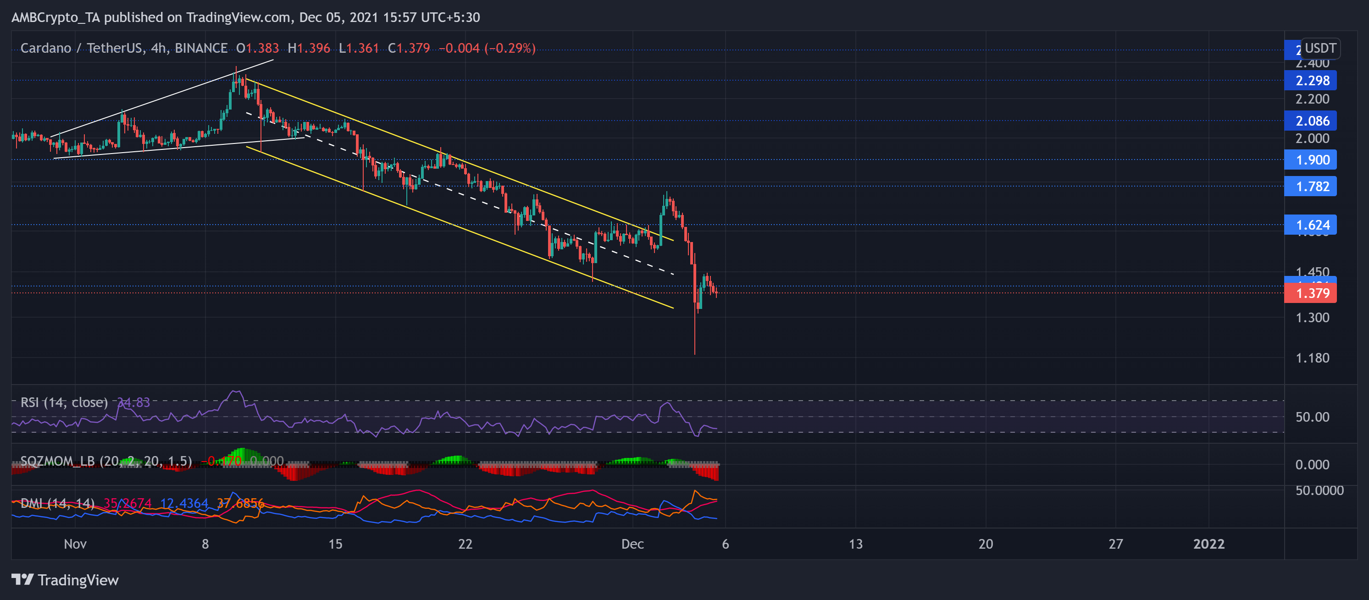1369x600 pixels.
Task: Select the 2.298 blue price level label
Action: coord(1311,81)
